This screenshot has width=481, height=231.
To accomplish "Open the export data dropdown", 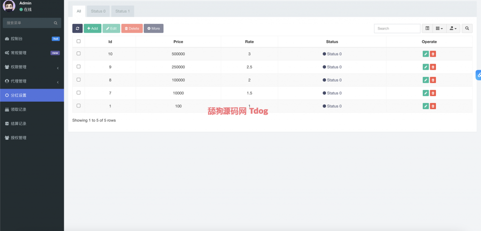I will pos(453,29).
